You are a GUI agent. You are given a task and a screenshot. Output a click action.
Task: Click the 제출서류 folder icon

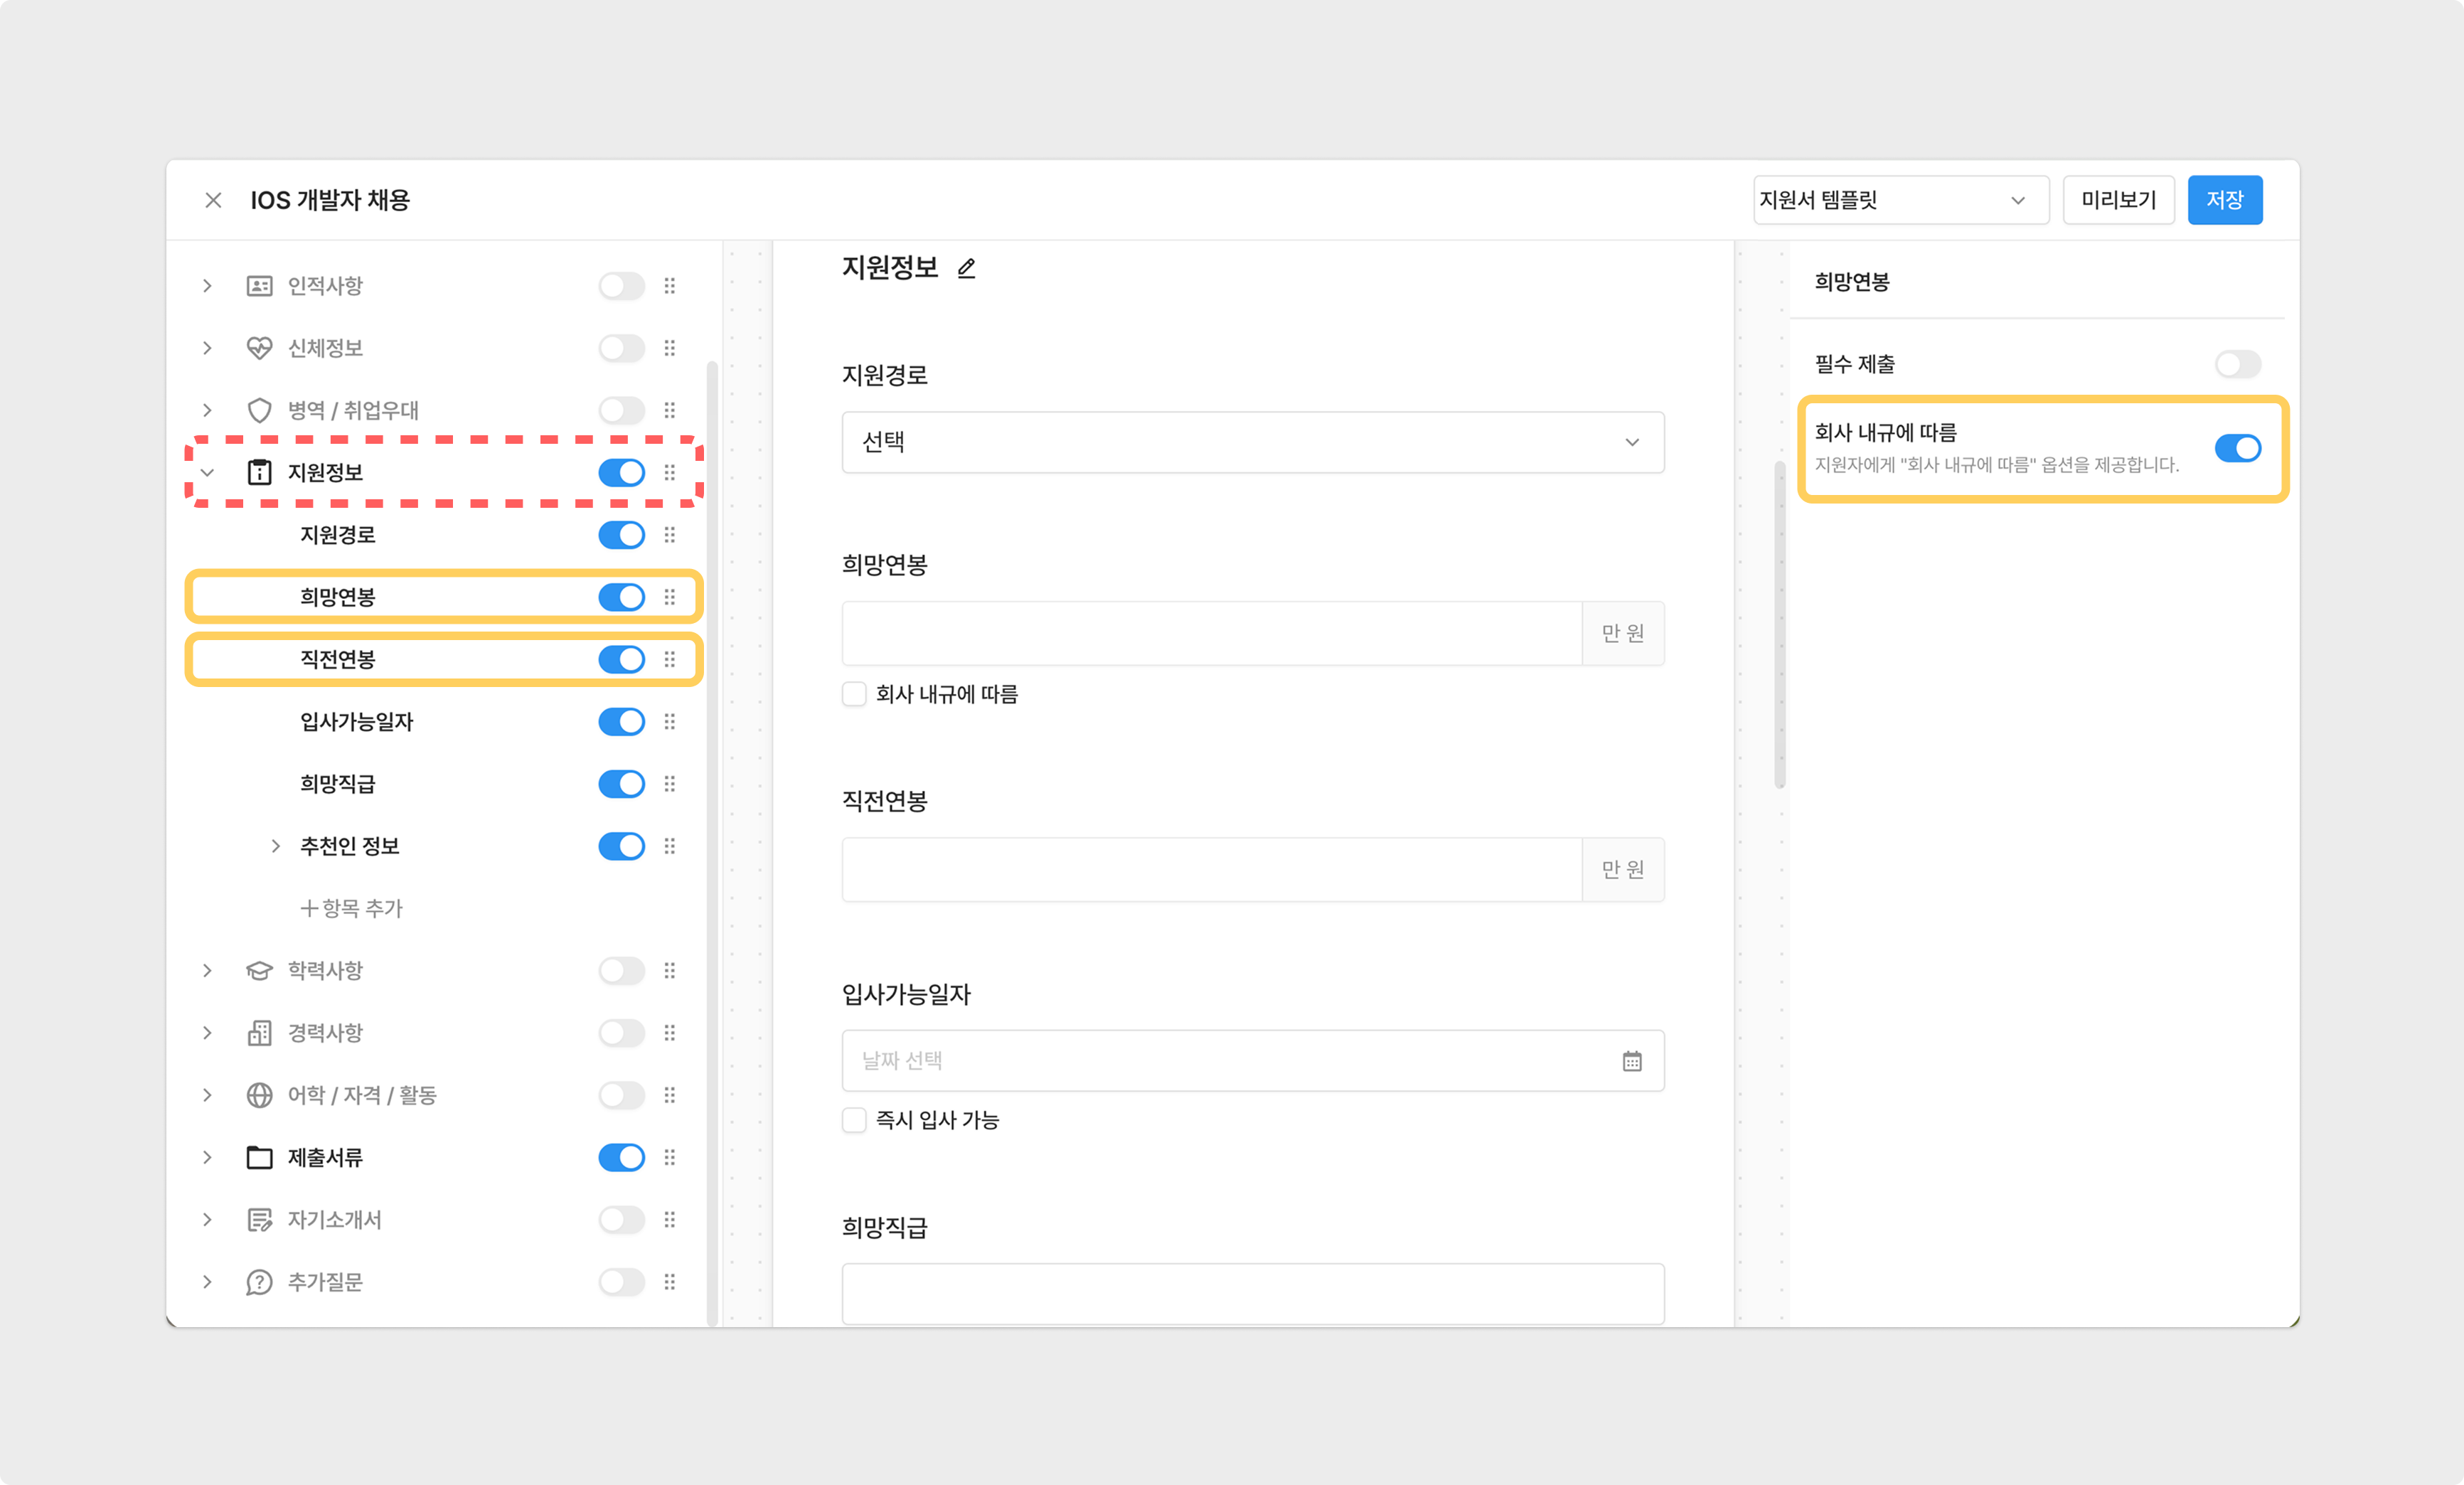tap(259, 1157)
